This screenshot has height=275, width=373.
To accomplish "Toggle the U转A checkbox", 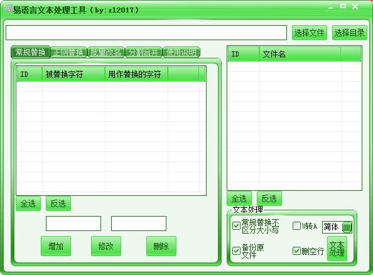I will (x=296, y=225).
